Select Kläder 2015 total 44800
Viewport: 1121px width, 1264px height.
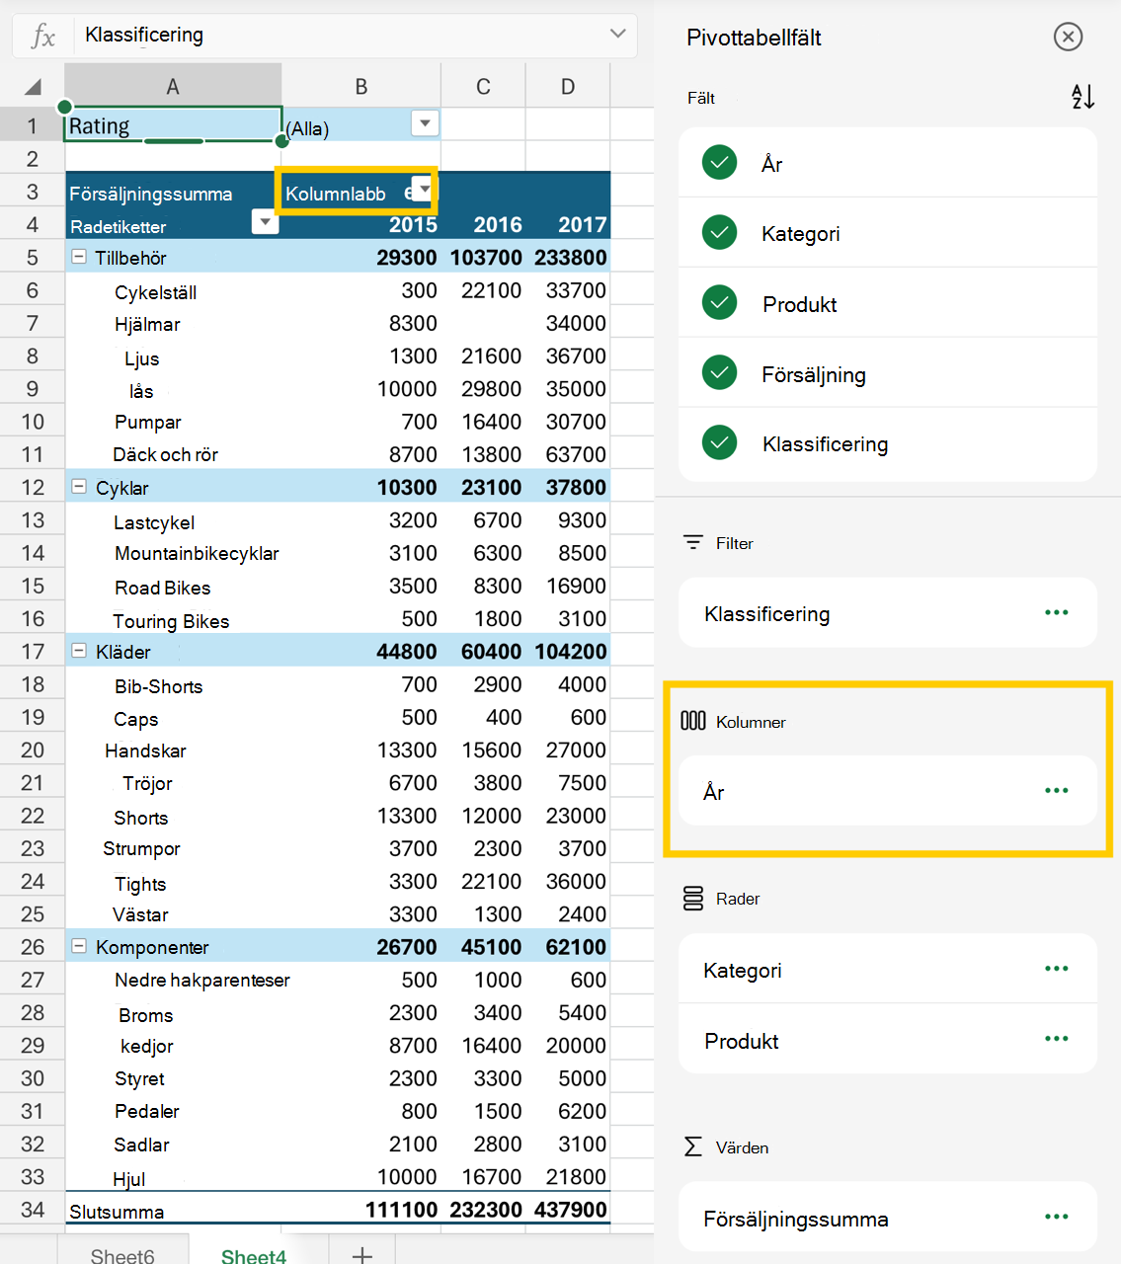pyautogui.click(x=407, y=652)
